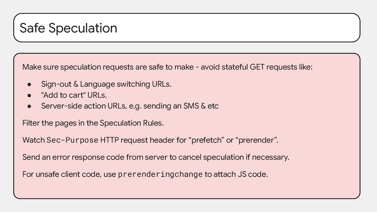Screen dimensions: 377x212
Task: Click the word GET in first line
Action: click(x=257, y=67)
